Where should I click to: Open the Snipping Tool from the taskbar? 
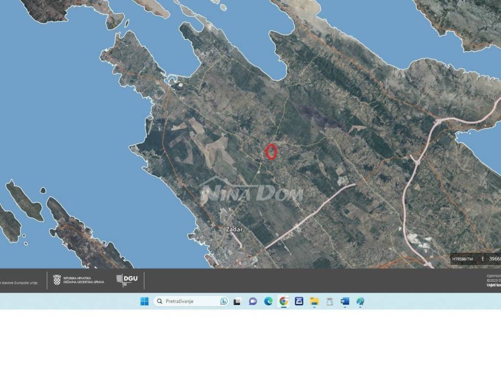tap(329, 302)
